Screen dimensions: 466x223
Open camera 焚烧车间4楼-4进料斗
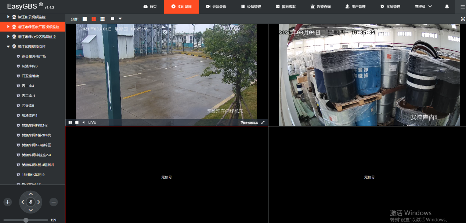[x=38, y=165]
